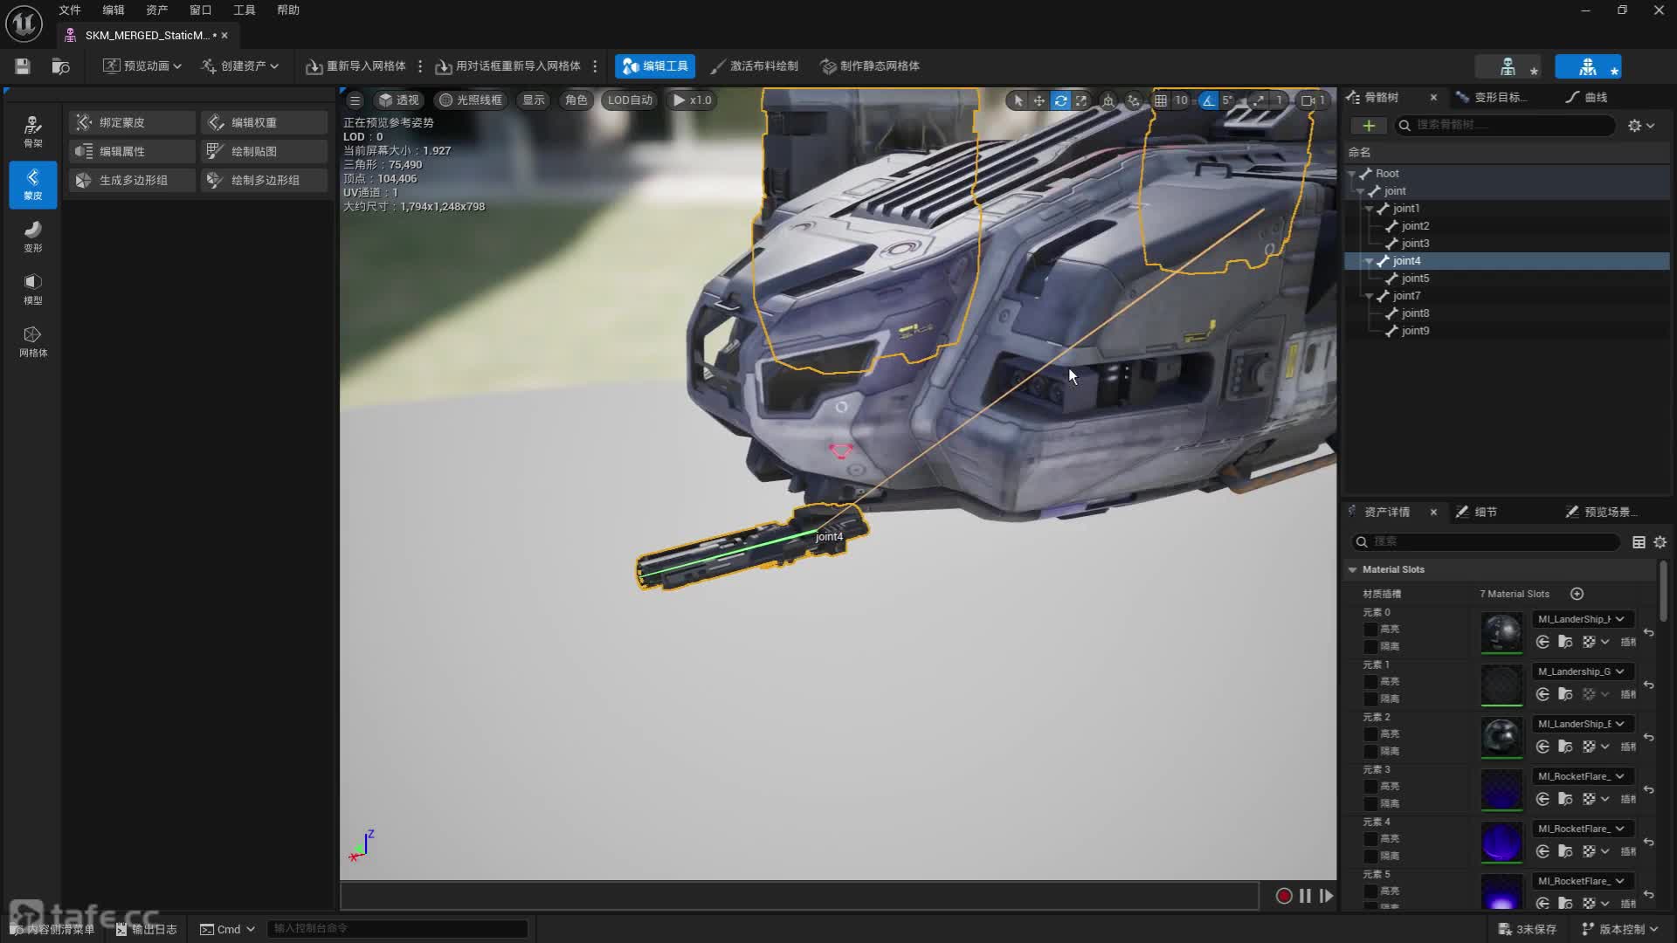Activate the scale gizmo in viewport toolbar

pyautogui.click(x=1081, y=100)
